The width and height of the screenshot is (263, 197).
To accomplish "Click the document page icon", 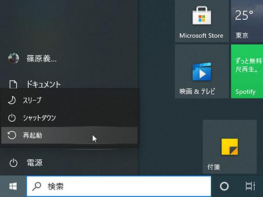I will pos(14,84).
